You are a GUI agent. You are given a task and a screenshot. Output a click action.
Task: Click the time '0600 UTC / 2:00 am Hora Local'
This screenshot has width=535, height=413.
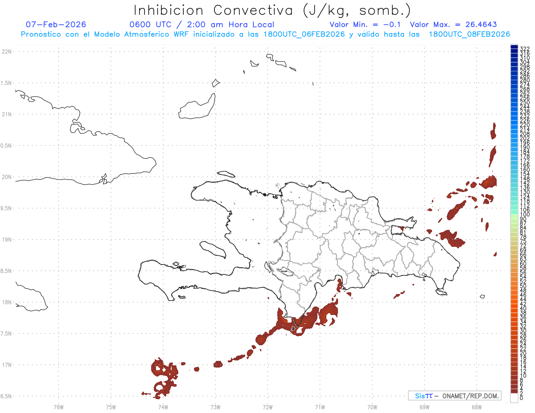tap(202, 25)
